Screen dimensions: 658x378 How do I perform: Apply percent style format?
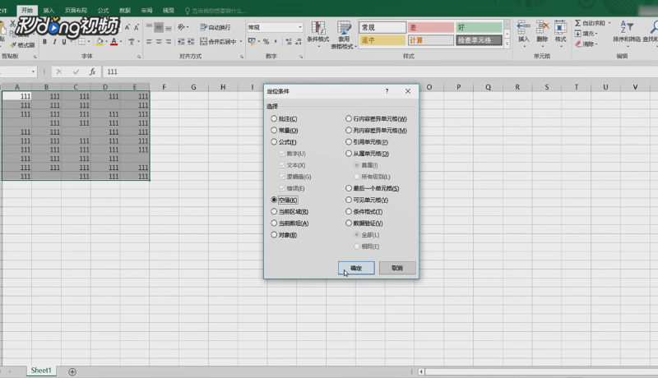coord(266,41)
